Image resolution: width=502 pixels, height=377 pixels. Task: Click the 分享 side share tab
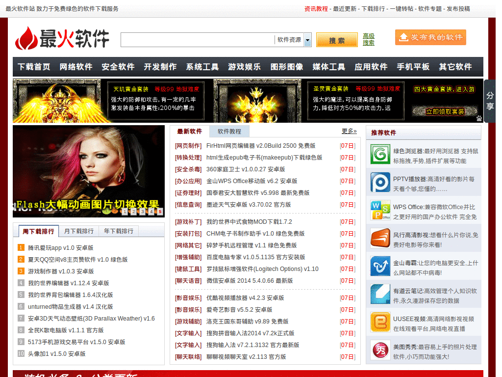[x=490, y=101]
